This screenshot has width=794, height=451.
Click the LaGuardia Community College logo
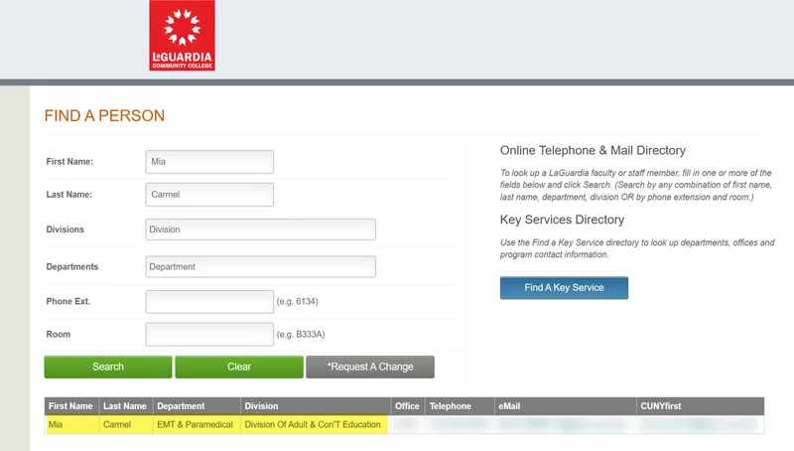(x=182, y=36)
